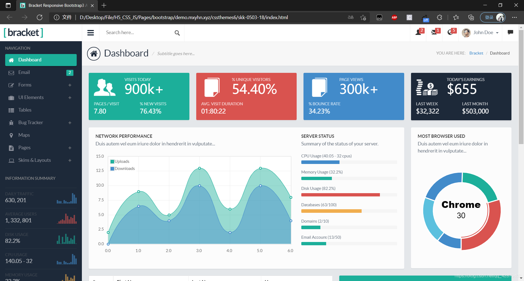Screen dimensions: 524x281
Task: Open the John Doe user dropdown
Action: (480, 32)
